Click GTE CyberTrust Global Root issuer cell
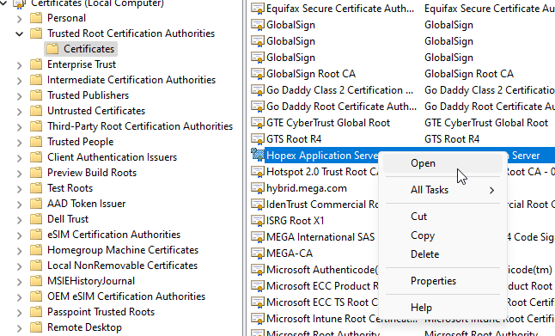This screenshot has width=555, height=336. 486,123
